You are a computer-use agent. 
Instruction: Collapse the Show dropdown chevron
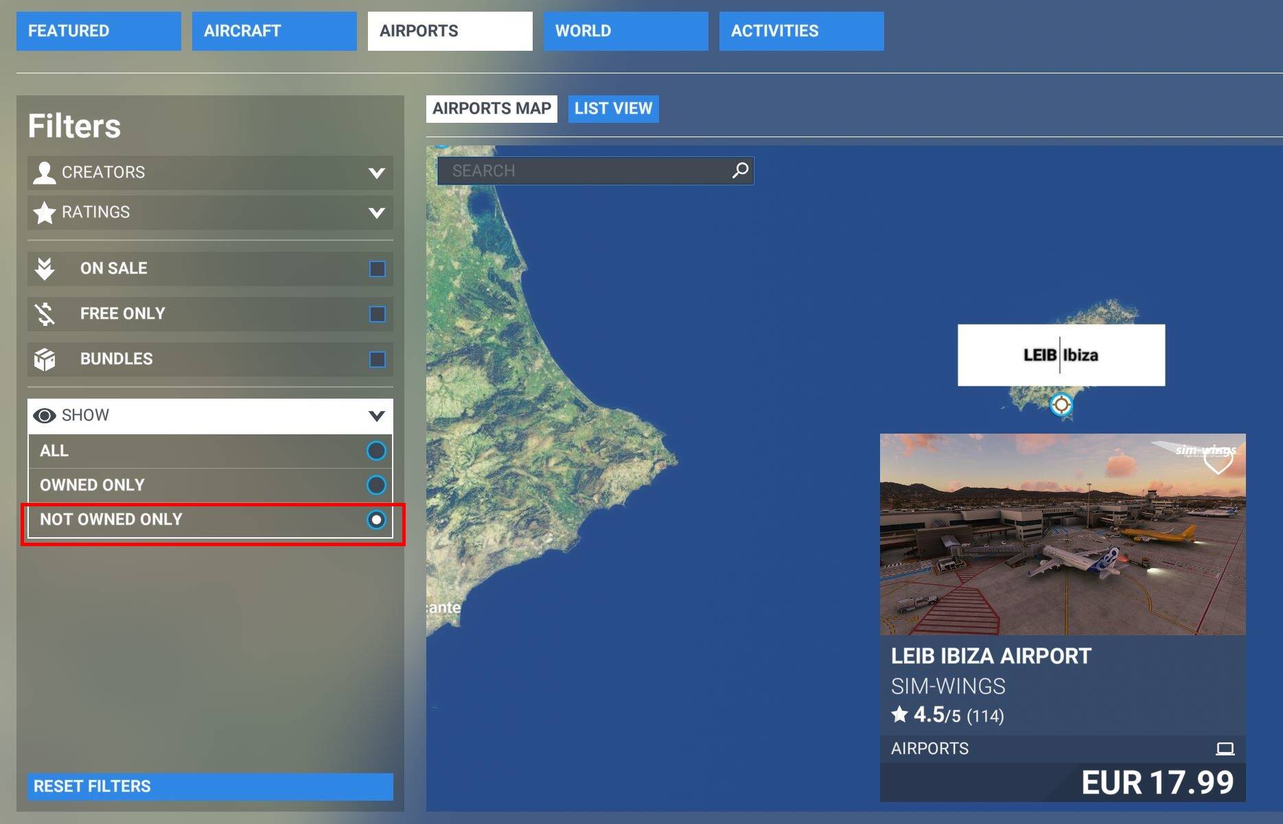pos(376,416)
